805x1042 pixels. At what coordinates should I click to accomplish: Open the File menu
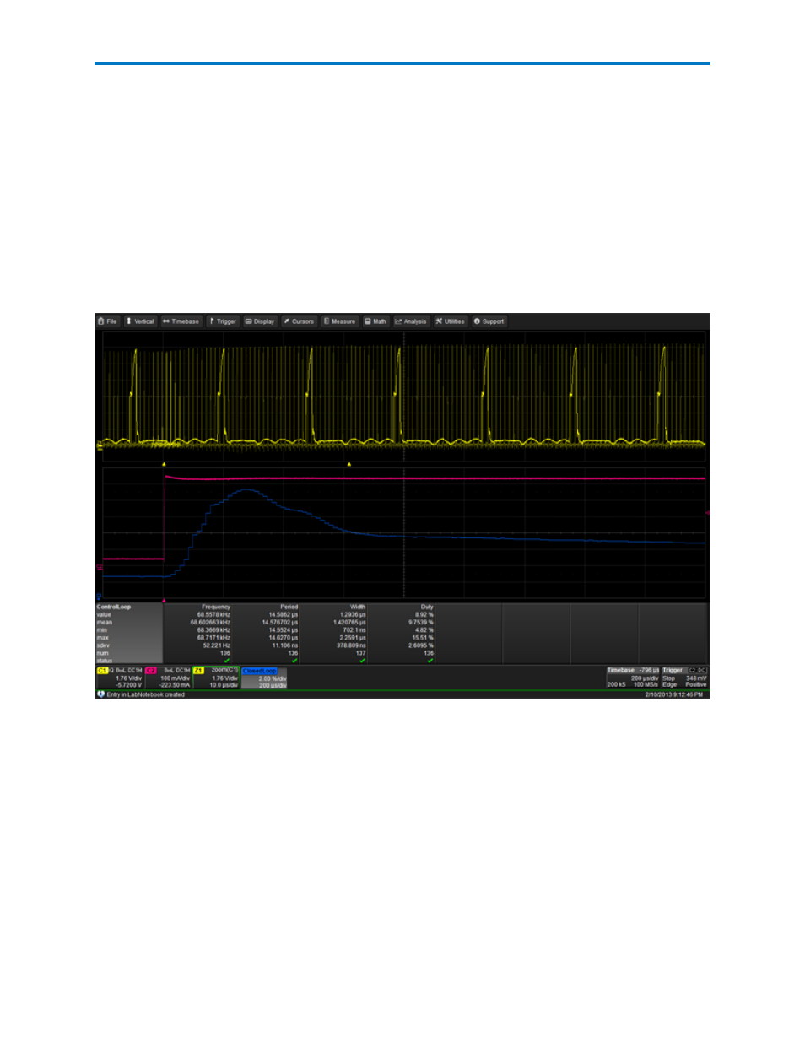pos(107,321)
